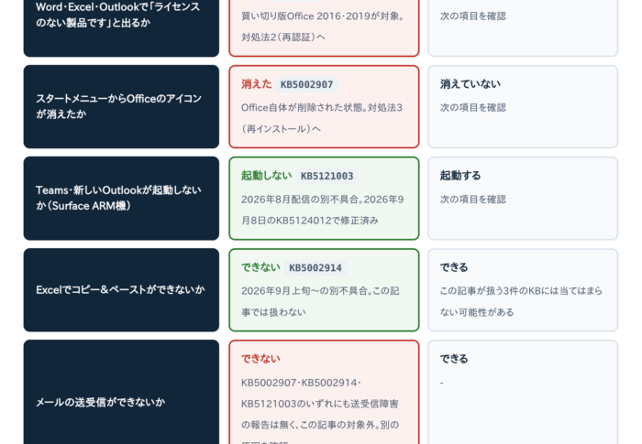Click the 消えていない heading

coord(470,84)
